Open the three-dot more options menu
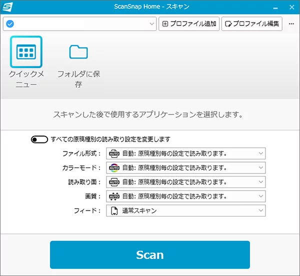This screenshot has height=276, width=300. click(x=291, y=23)
